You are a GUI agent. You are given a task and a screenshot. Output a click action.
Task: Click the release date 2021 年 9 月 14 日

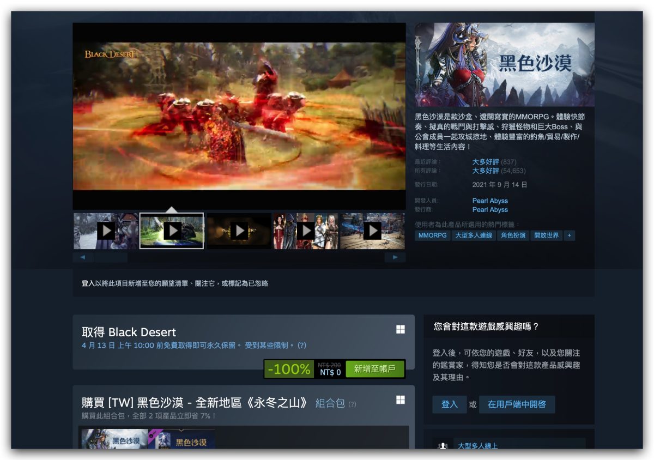500,185
